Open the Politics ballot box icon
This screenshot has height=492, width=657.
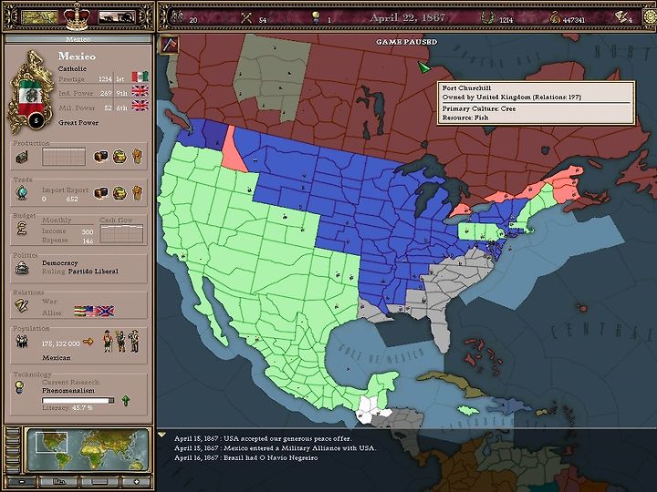click(x=22, y=268)
